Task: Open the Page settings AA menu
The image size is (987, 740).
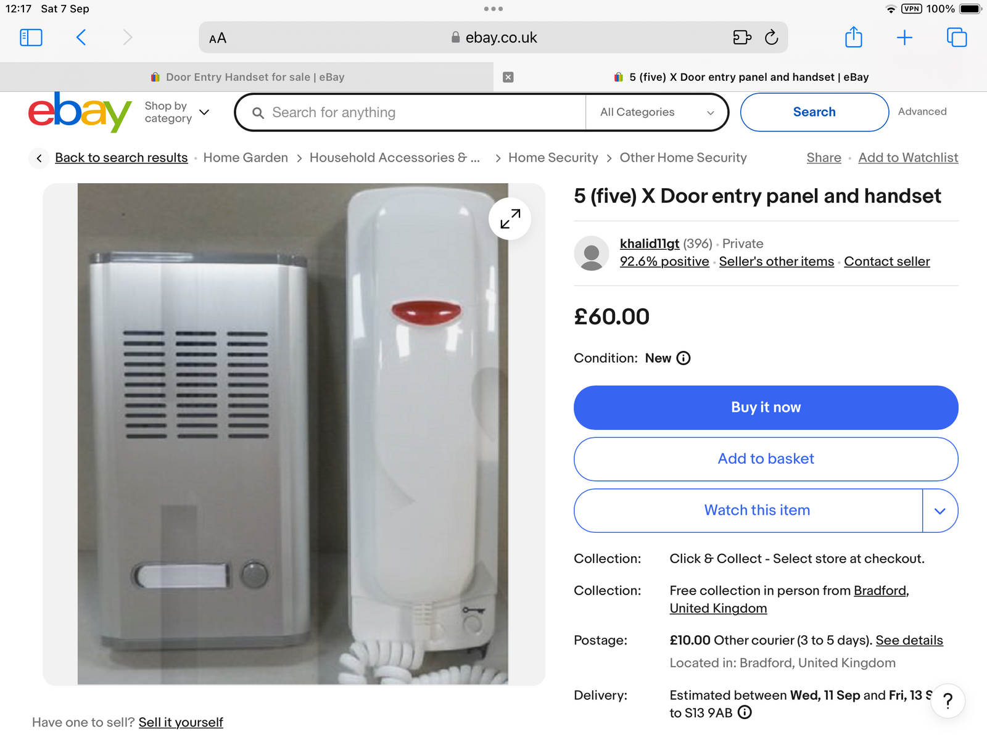Action: click(218, 38)
